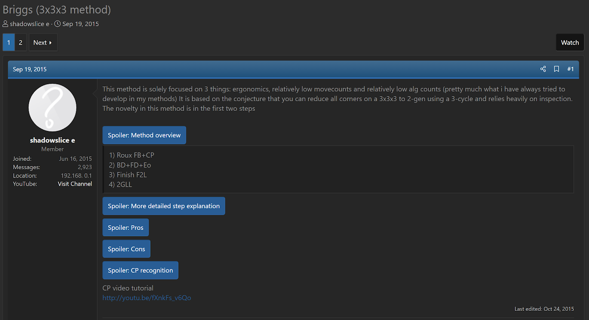Click the thread title Briggs (3x3x3 method)
The image size is (589, 320).
point(57,9)
